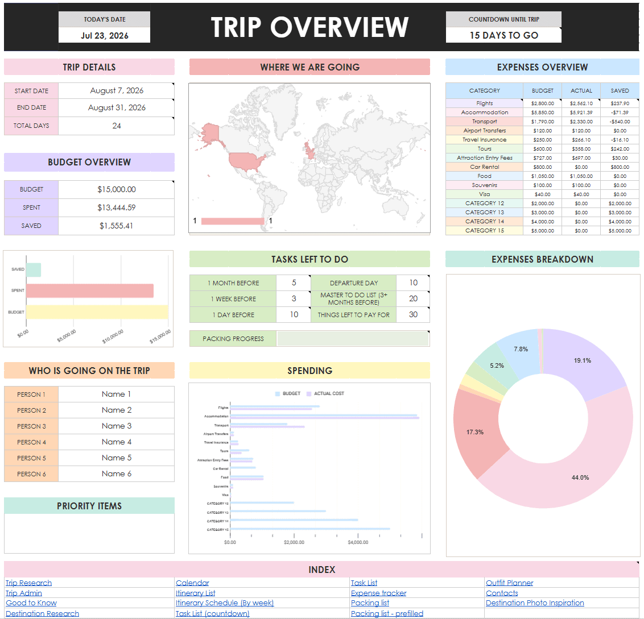Open the Outfit Planner link
The height and width of the screenshot is (619, 644).
point(509,583)
